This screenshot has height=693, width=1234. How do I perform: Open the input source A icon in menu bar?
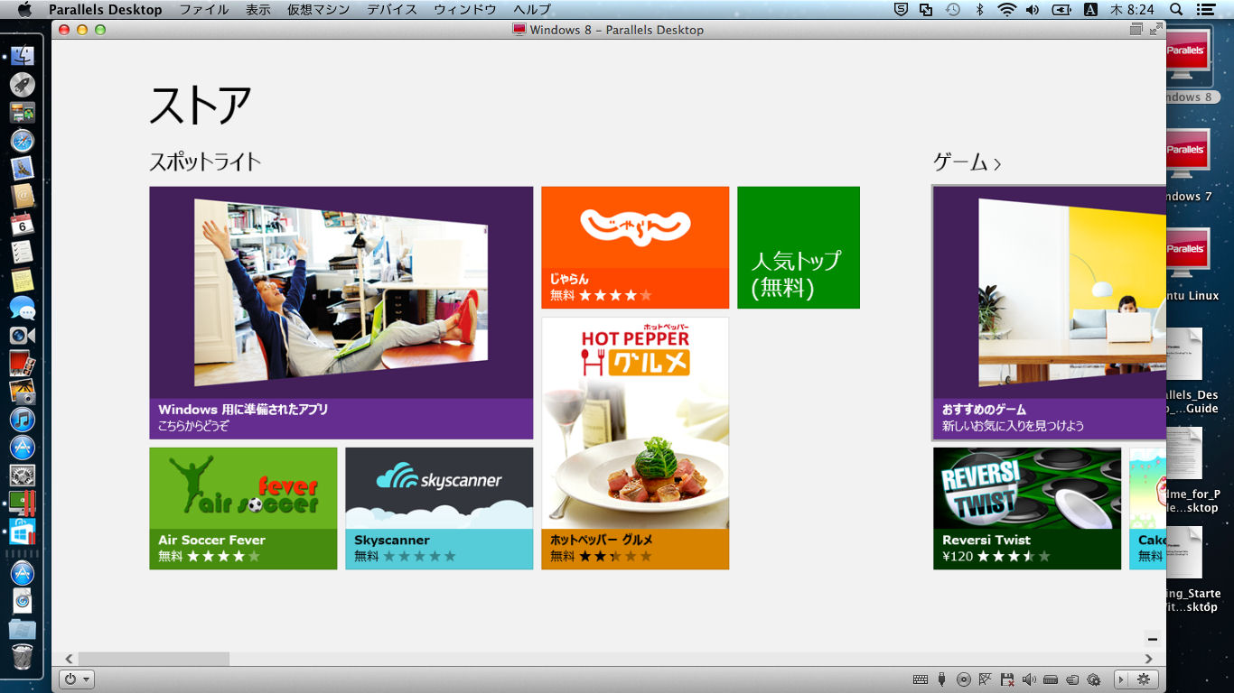(x=1090, y=9)
